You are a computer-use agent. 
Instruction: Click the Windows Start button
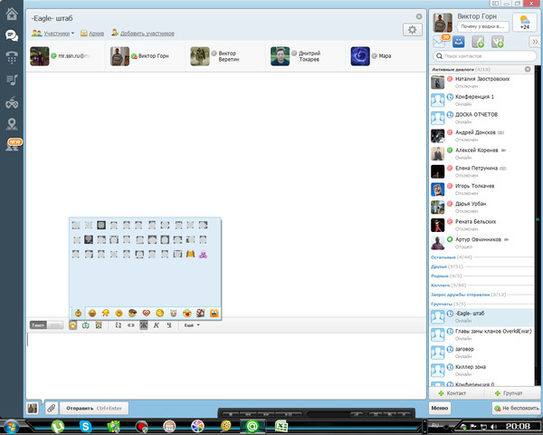click(12, 426)
